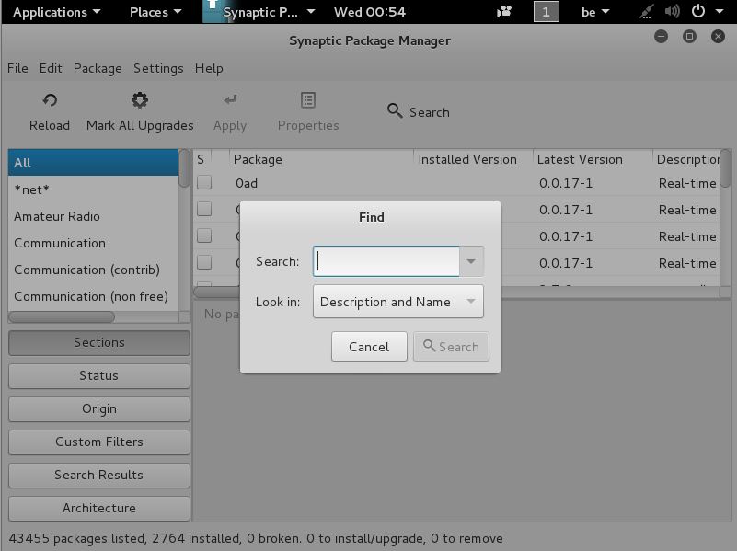Open the Applications menu dropdown
737x551 pixels.
click(56, 12)
